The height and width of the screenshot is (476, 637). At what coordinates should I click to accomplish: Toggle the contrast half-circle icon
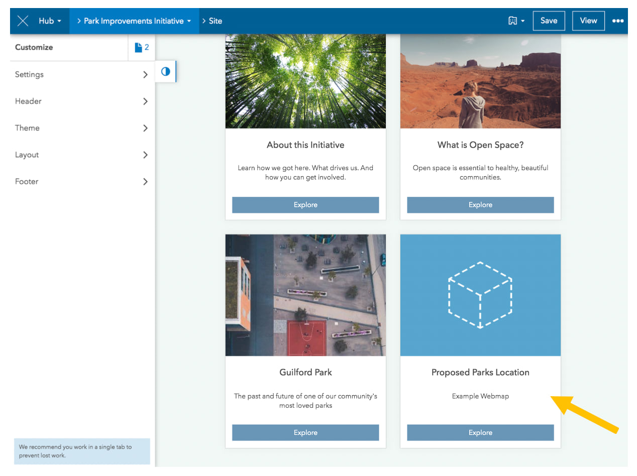click(x=166, y=72)
